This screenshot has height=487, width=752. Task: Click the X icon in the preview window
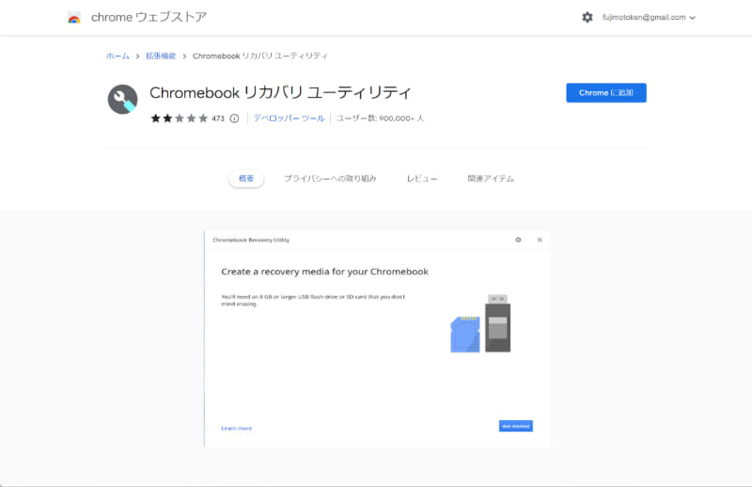coord(540,240)
